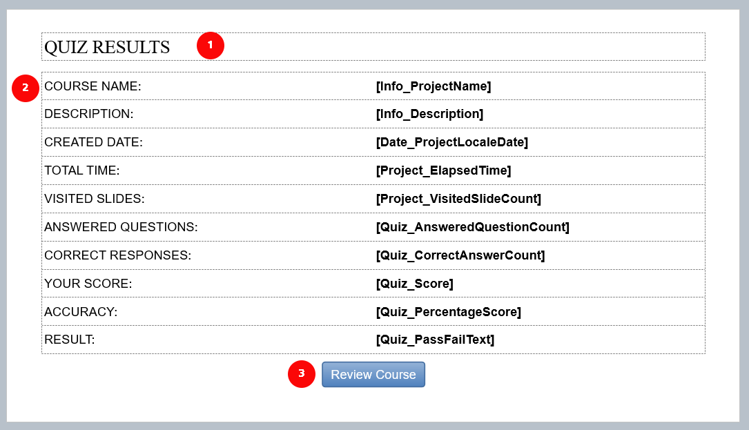Select the [Project_ElapsedTime] variable placeholder

(443, 170)
